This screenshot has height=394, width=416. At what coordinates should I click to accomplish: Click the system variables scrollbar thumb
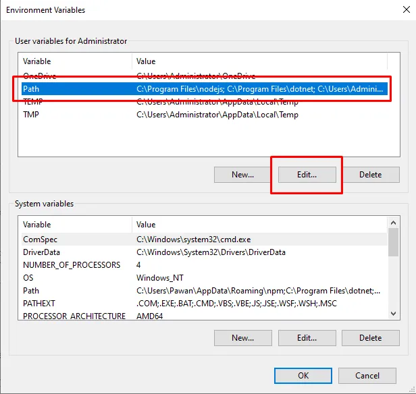(x=394, y=242)
